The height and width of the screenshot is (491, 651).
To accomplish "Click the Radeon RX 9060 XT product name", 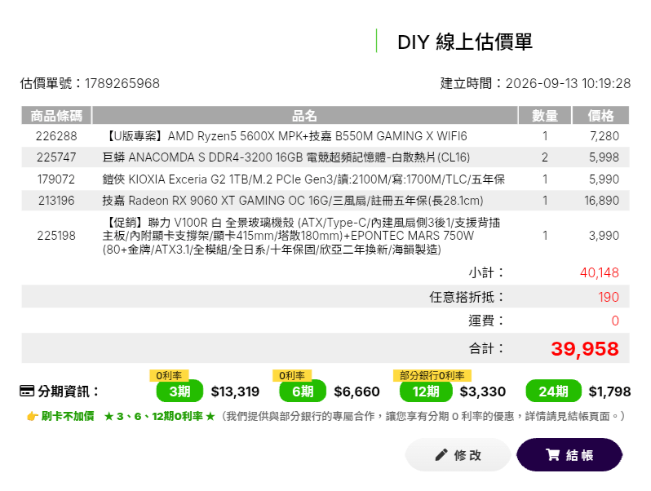I will pyautogui.click(x=293, y=201).
